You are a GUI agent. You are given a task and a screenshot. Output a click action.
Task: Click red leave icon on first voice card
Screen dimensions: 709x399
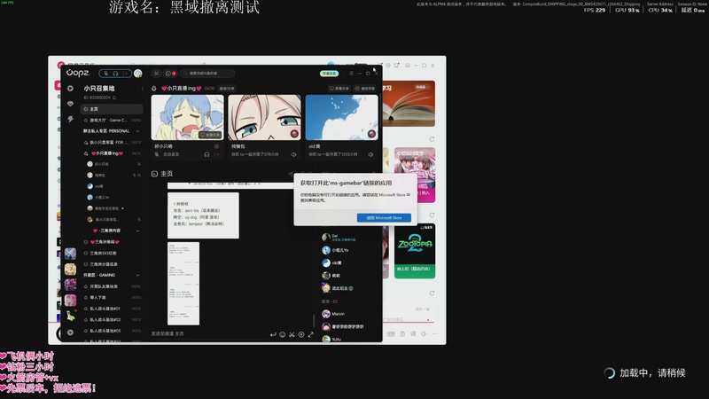pos(216,154)
